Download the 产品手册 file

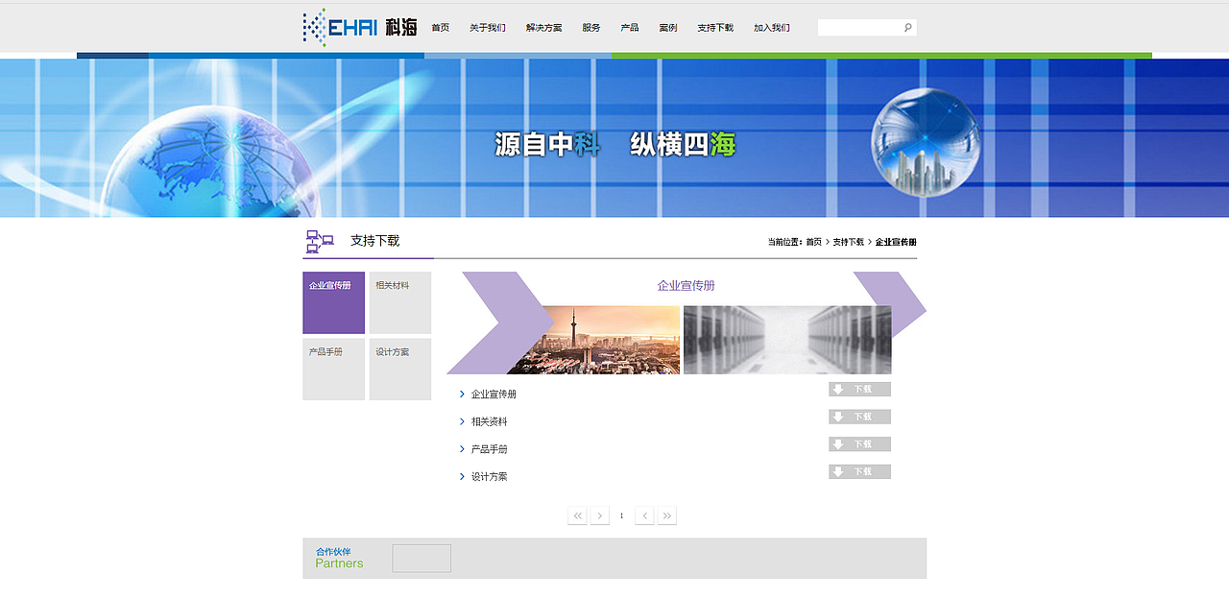[859, 444]
